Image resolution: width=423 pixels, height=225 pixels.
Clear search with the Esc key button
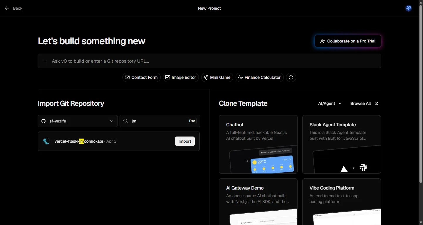click(x=192, y=121)
